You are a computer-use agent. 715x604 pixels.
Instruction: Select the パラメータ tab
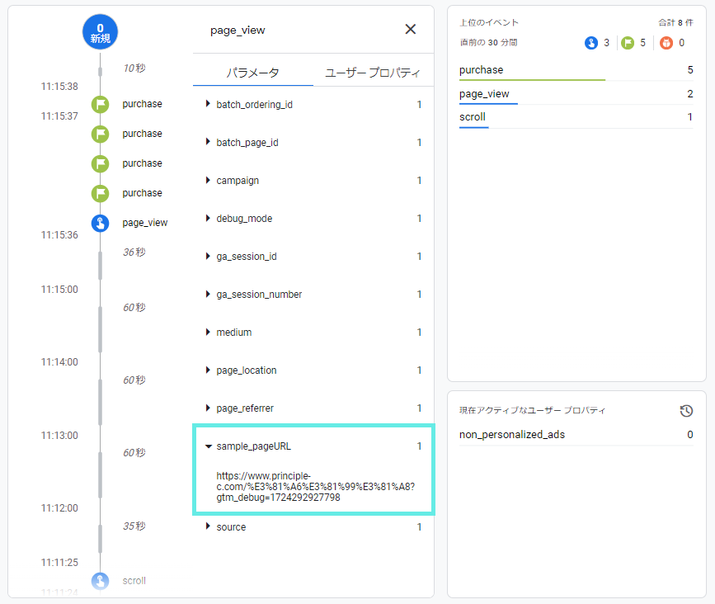coord(253,73)
